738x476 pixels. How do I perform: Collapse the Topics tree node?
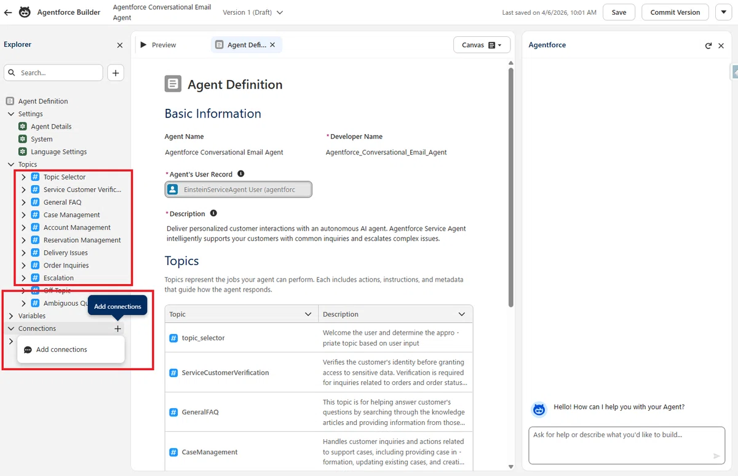(10, 164)
